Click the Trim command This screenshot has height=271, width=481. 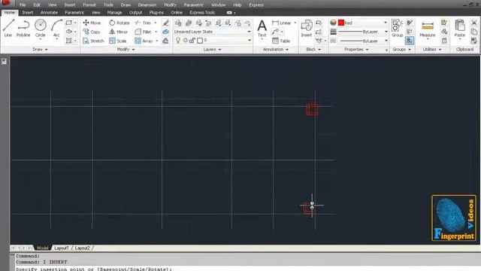click(143, 23)
